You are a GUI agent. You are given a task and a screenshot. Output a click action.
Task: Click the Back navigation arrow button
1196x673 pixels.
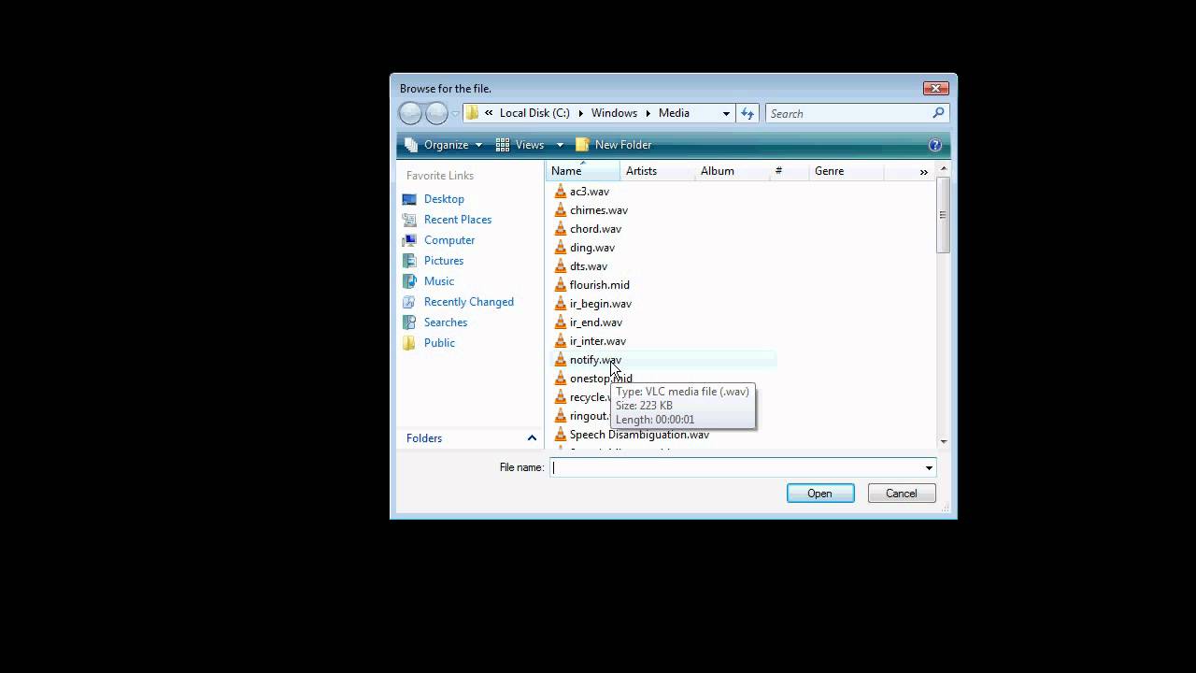[x=410, y=113]
